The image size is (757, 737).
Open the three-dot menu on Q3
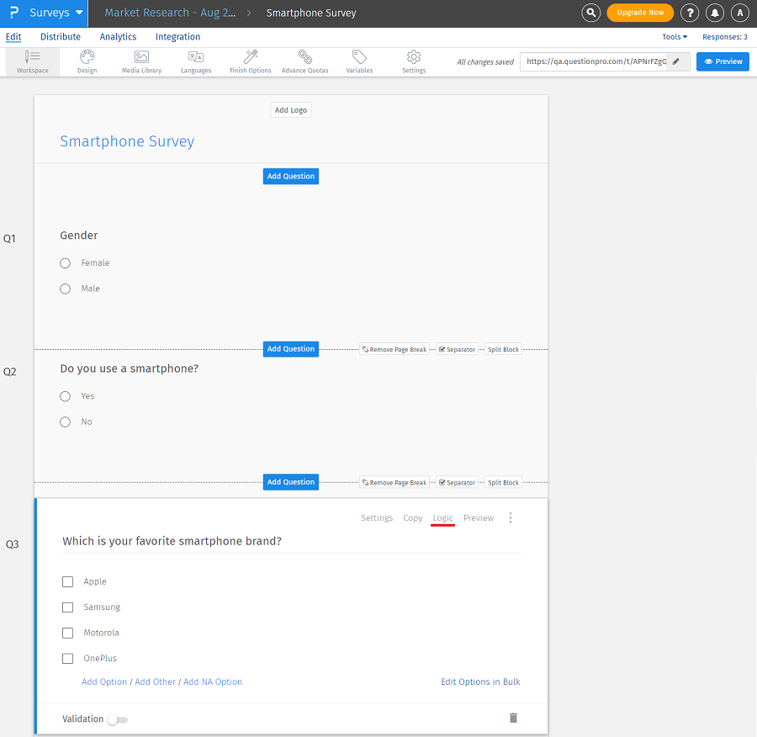(511, 518)
